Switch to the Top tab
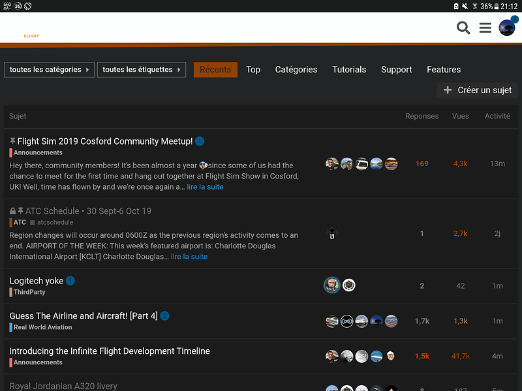522x391 pixels. pyautogui.click(x=253, y=69)
